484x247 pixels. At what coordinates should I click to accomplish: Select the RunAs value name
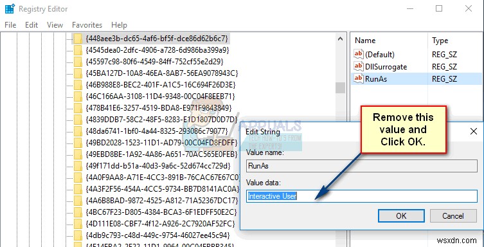[376, 79]
